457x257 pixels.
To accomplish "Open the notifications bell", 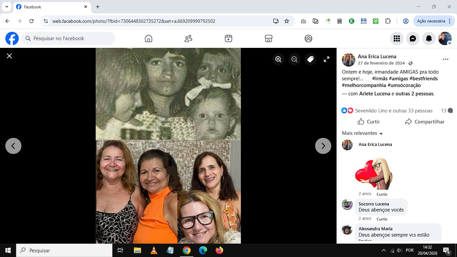I will pyautogui.click(x=429, y=38).
